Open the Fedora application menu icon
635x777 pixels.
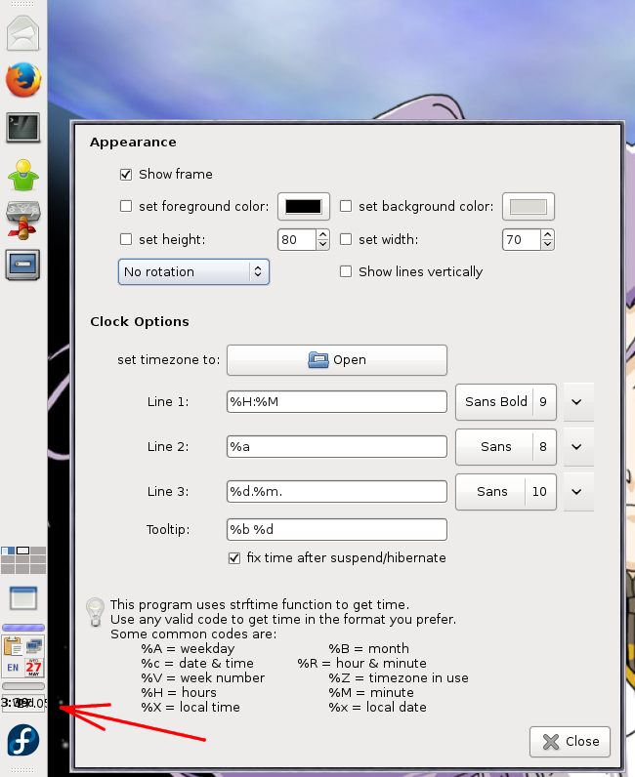(x=23, y=741)
